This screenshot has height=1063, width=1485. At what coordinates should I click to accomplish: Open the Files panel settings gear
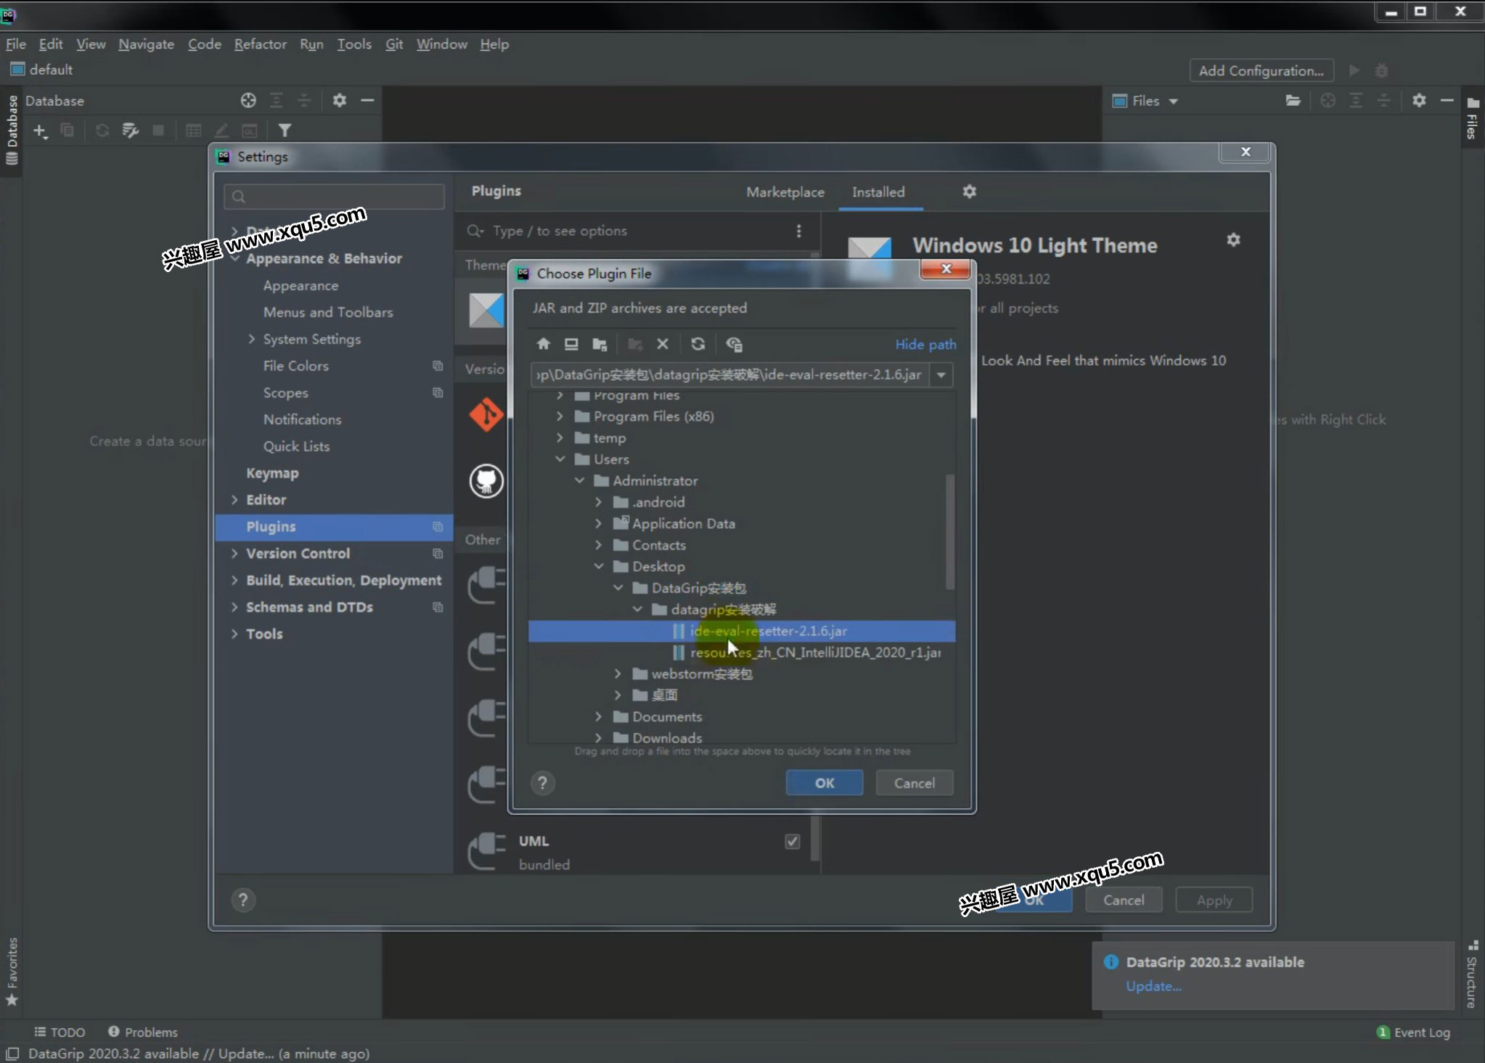tap(1419, 100)
